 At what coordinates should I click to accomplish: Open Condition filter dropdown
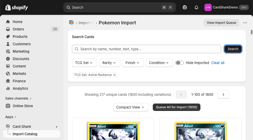coord(159,63)
